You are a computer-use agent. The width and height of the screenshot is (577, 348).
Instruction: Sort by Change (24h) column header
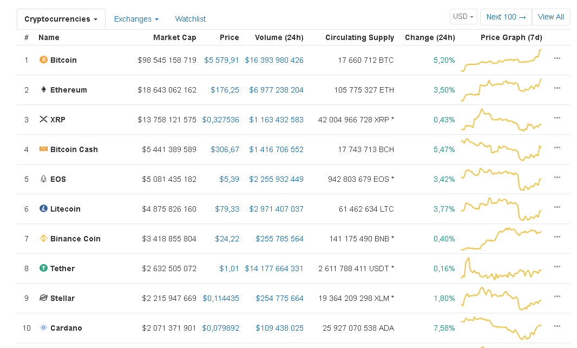430,37
